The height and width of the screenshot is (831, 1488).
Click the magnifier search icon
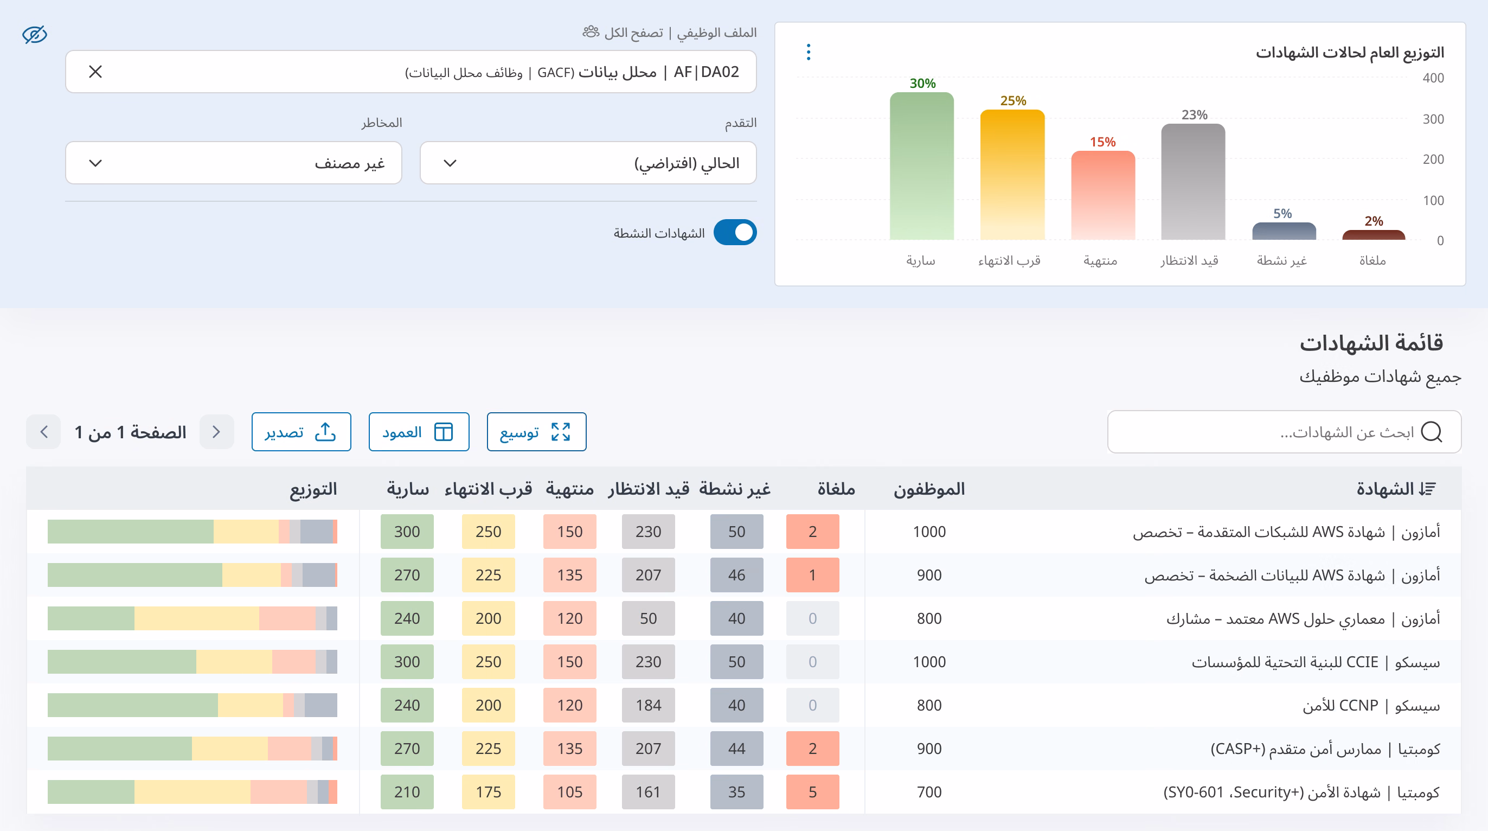1432,432
